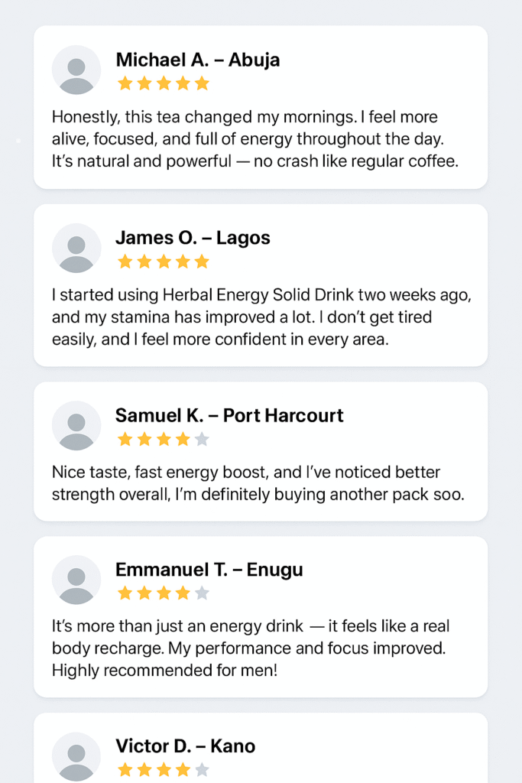Click Emmanuel T.'s profile avatar icon
The image size is (522, 783).
[76, 580]
